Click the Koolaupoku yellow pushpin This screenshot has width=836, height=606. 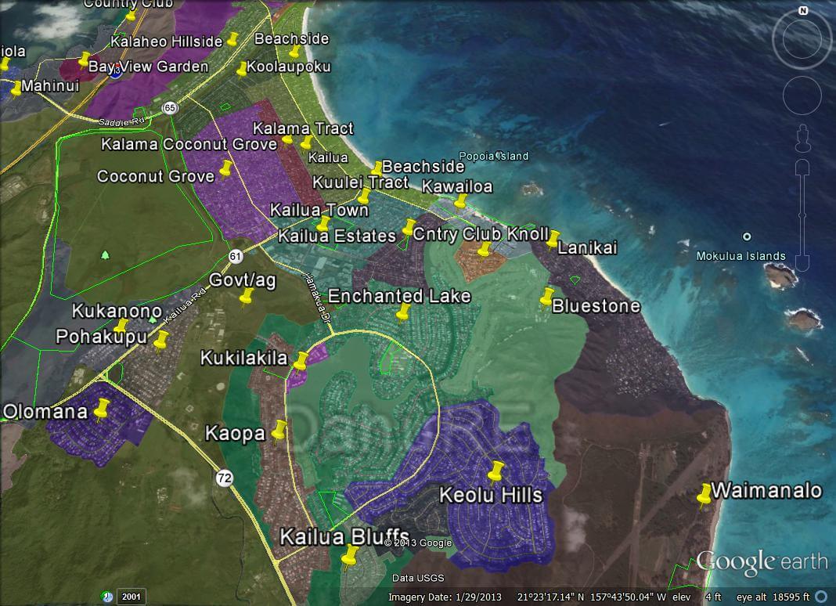(x=242, y=68)
